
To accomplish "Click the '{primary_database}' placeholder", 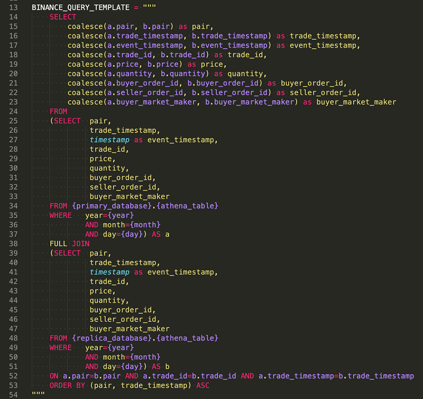I will (x=112, y=206).
